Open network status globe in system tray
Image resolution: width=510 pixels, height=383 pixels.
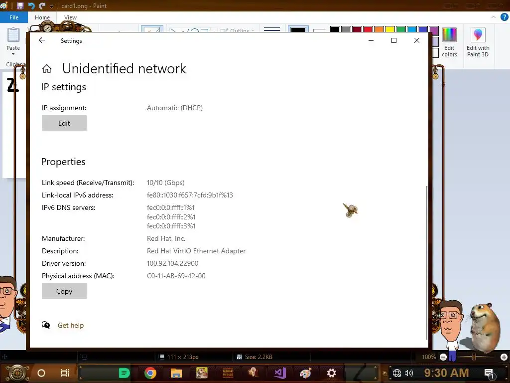397,373
